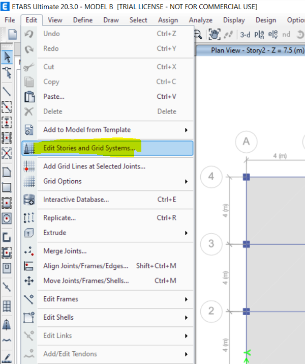Select quick draw columns tool
Viewport: 305px width, 364px height.
point(7,122)
